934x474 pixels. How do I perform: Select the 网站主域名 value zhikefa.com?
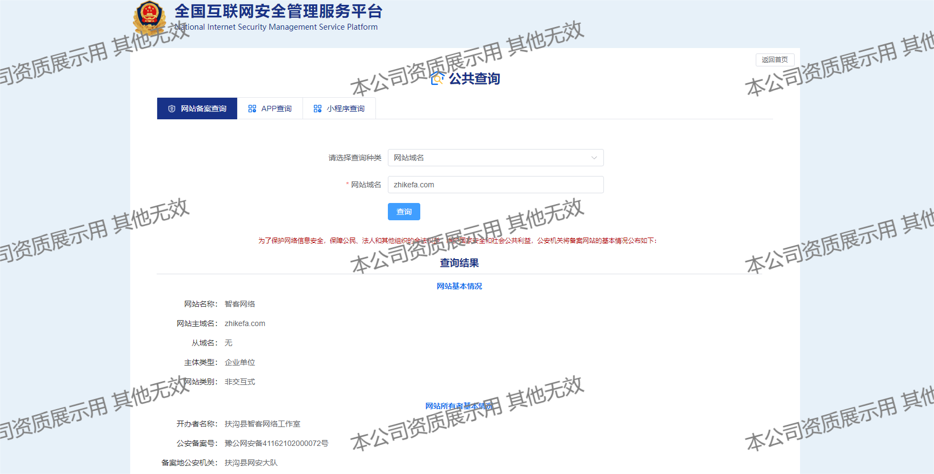tap(245, 323)
